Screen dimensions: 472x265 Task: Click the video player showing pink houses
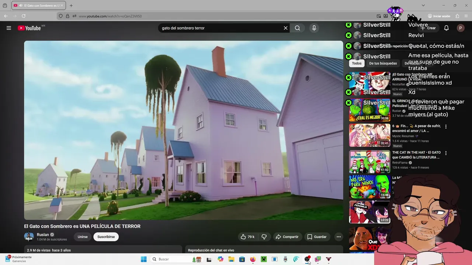point(184,130)
